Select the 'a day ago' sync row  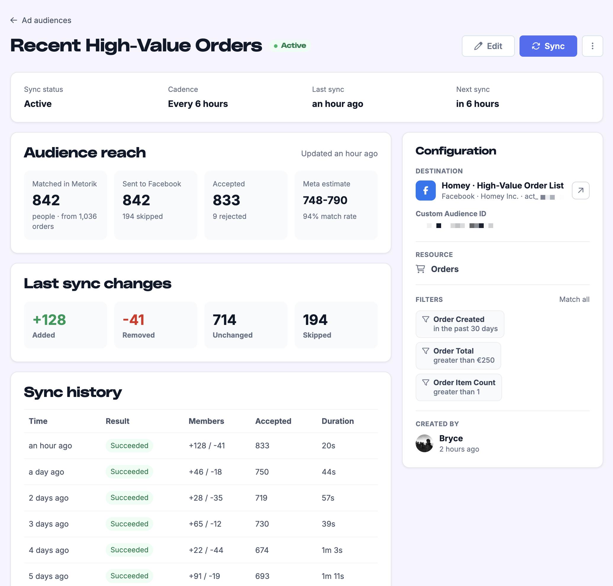pos(201,472)
